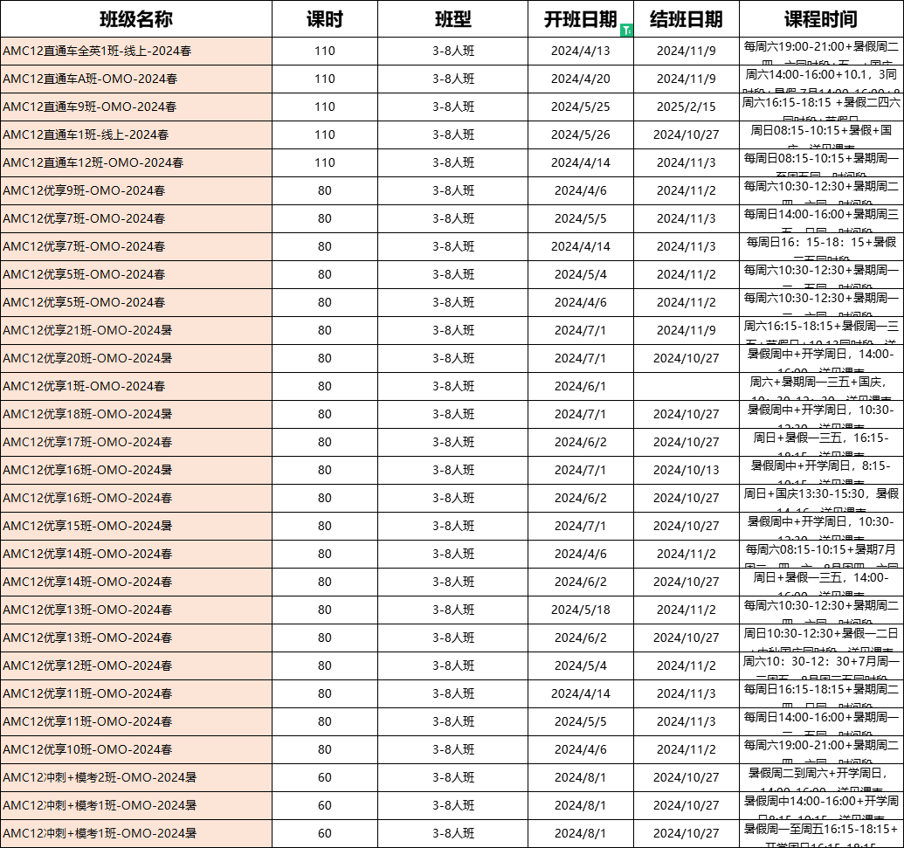Click schedule cell 周六16:15-18:15 +暑假二四六
Screen dimensions: 904x848
(821, 107)
